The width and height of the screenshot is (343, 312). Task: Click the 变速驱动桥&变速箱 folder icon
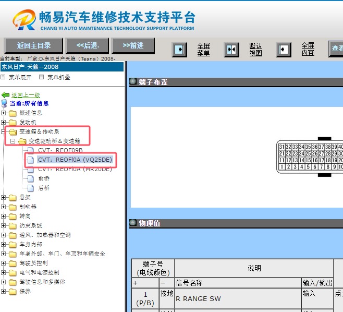(22, 141)
